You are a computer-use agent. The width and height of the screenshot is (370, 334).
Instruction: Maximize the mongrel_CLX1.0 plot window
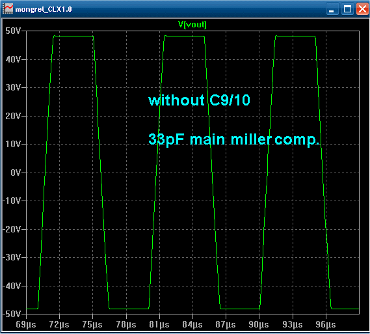pos(347,9)
